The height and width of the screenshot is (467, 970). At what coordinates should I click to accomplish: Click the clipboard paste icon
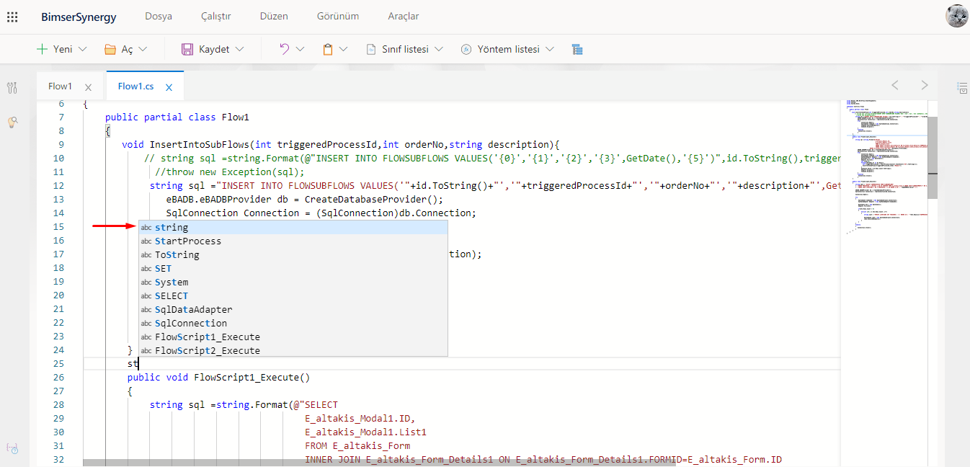click(x=328, y=49)
